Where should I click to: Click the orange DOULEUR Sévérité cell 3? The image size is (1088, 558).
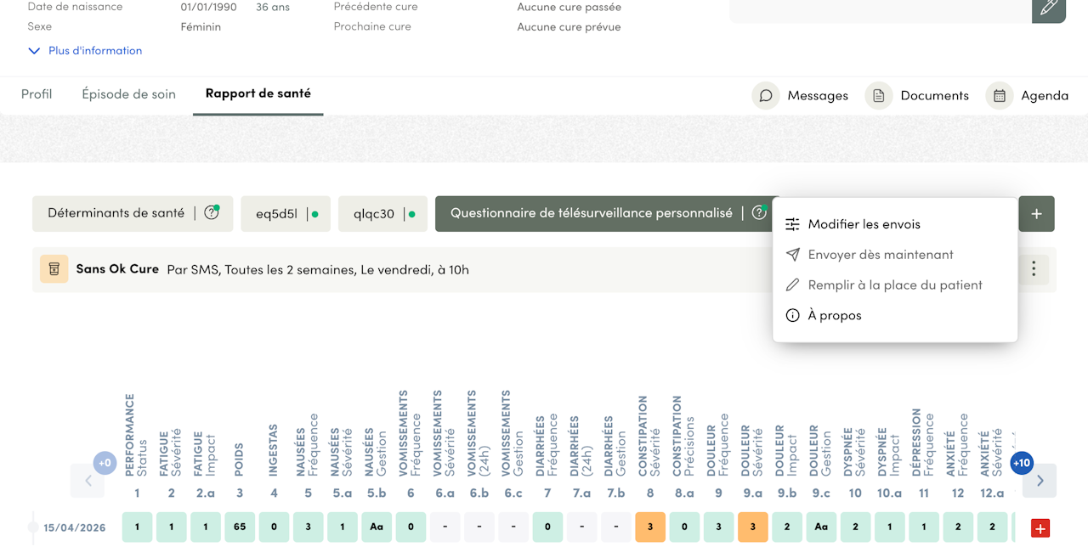[753, 527]
